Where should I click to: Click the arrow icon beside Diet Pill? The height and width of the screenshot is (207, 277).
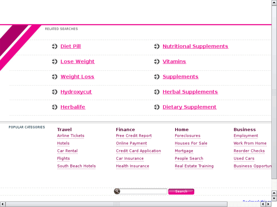click(54, 46)
